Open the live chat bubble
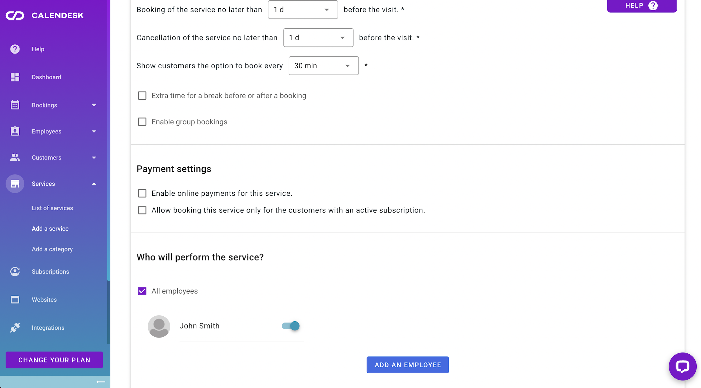The image size is (701, 388). pos(682,366)
